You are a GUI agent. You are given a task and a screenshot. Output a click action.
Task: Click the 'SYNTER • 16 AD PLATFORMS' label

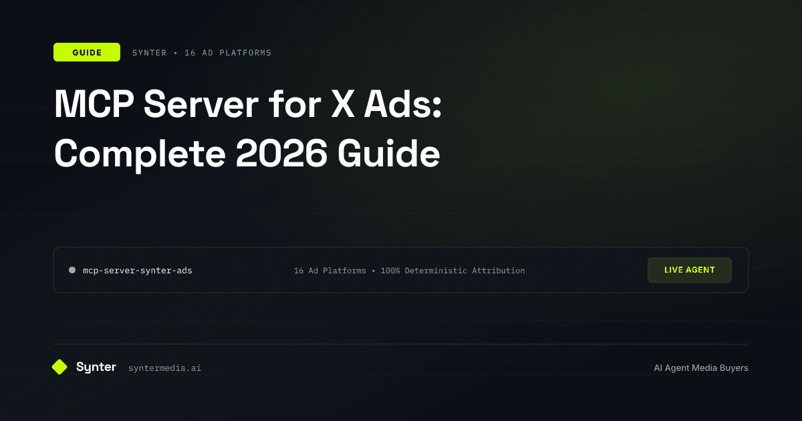pos(202,53)
